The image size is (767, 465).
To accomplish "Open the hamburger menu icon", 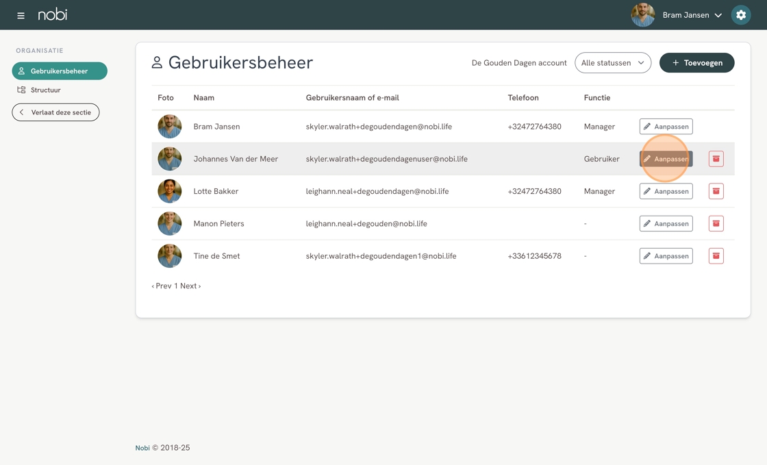I will [x=21, y=15].
